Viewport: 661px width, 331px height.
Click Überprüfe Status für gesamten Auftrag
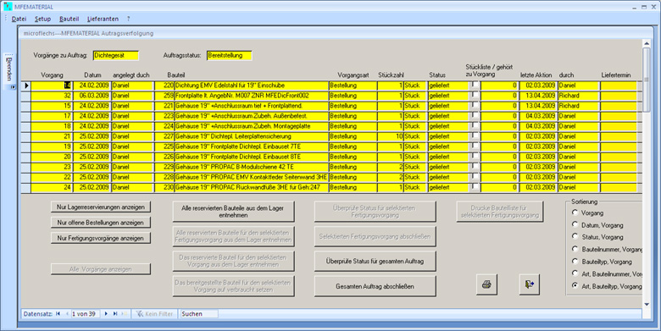[x=375, y=261]
